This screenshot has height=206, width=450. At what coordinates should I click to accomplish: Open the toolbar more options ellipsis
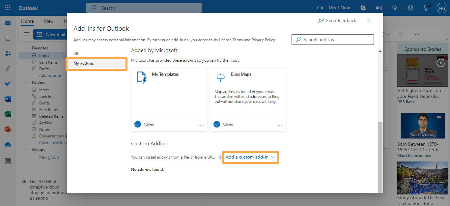[417, 34]
